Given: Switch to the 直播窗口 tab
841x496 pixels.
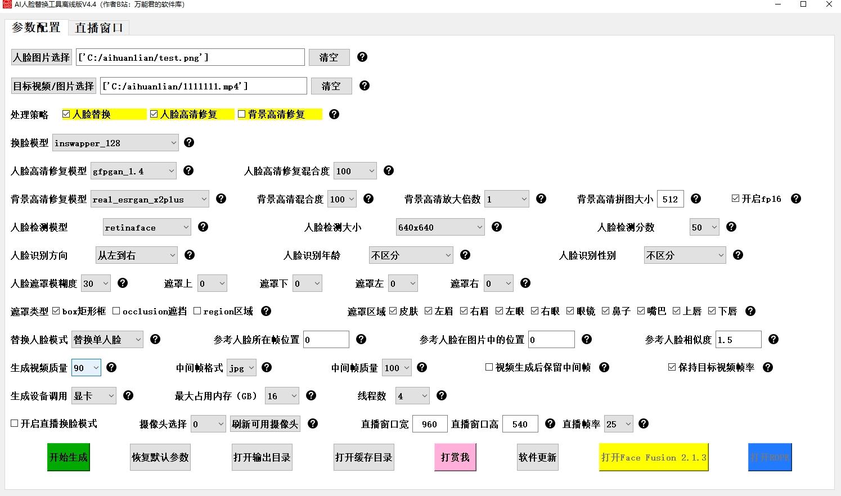Looking at the screenshot, I should (99, 27).
